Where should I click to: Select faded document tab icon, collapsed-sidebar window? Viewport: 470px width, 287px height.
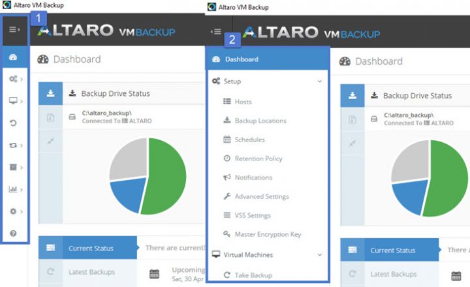(51, 117)
